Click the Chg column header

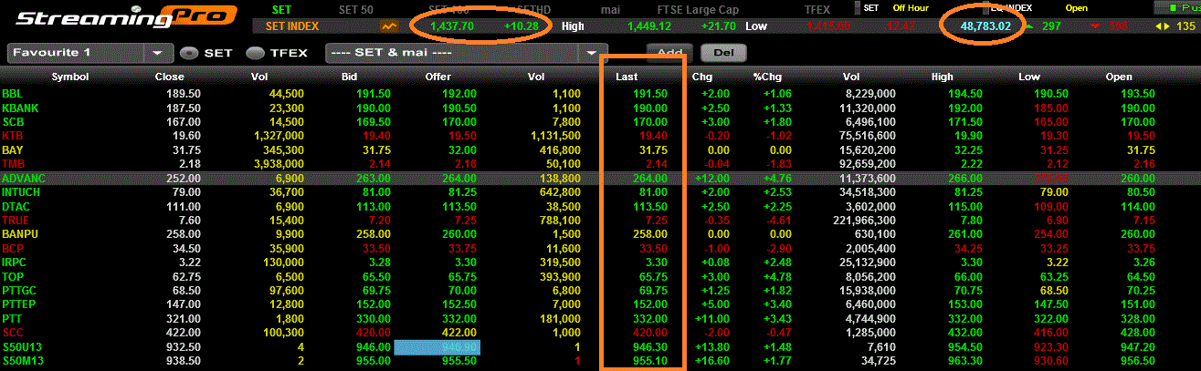tap(702, 77)
